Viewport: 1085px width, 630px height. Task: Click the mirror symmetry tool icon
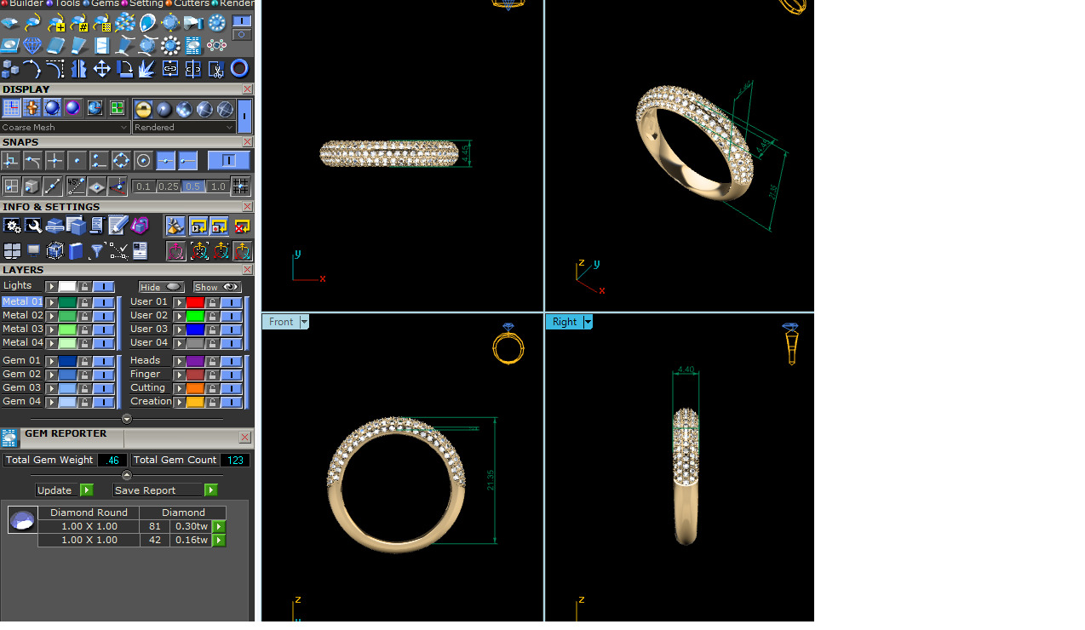(x=78, y=69)
